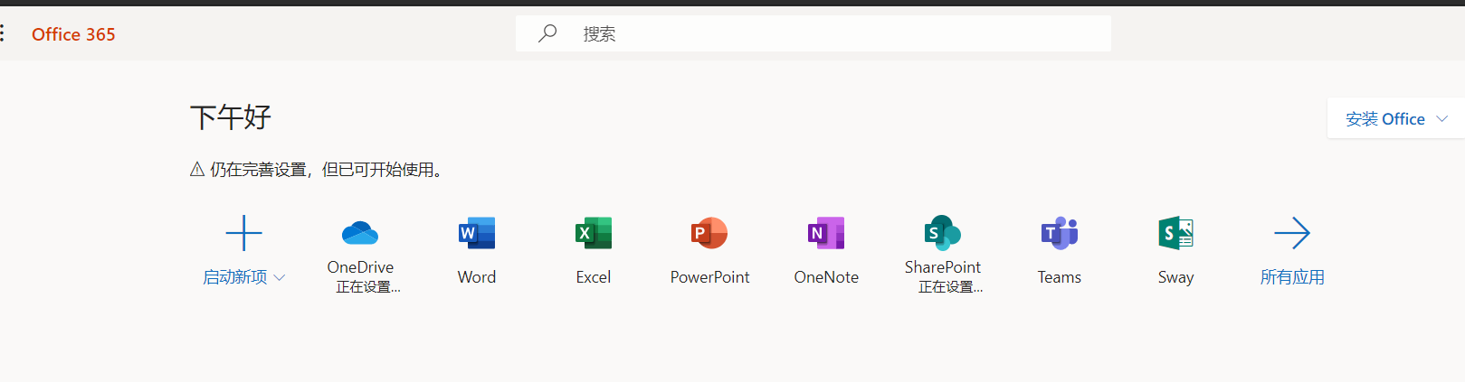Screen dimensions: 1465x382
Task: Open the OneNote app icon
Action: point(826,233)
